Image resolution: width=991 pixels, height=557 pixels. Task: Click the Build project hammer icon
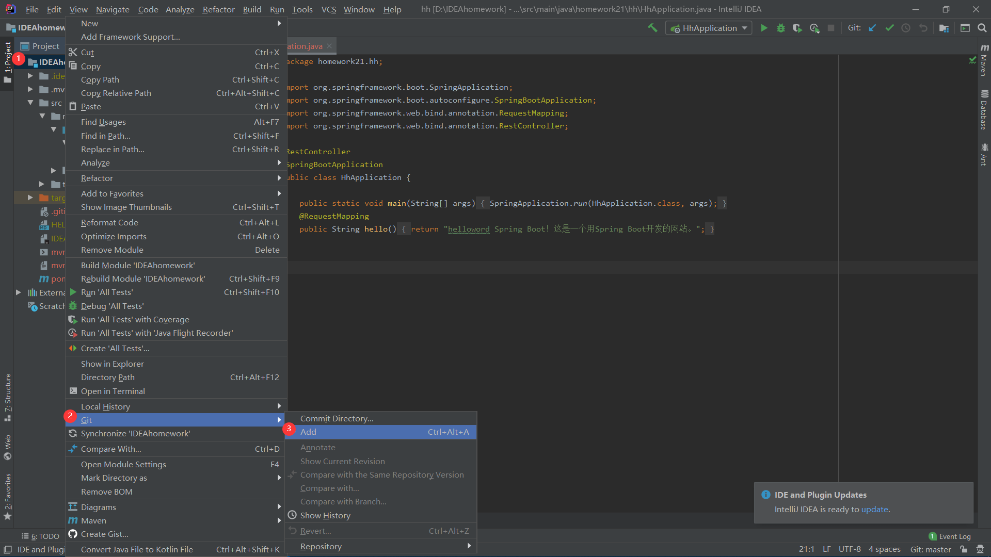tap(653, 28)
